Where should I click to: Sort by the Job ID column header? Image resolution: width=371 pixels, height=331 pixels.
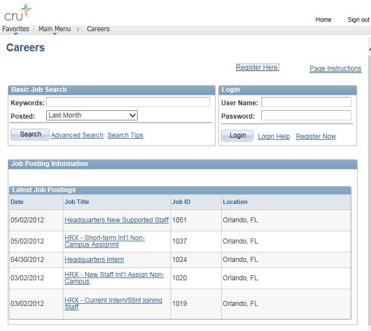pyautogui.click(x=181, y=202)
